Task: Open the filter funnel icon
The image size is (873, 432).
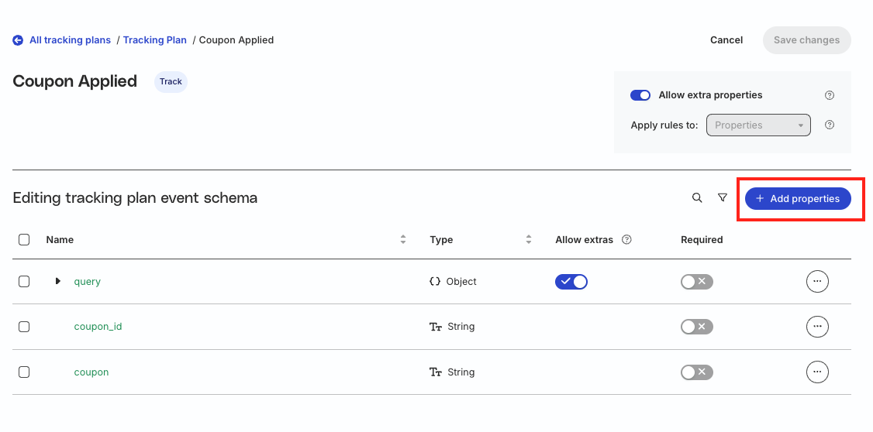Action: (722, 198)
